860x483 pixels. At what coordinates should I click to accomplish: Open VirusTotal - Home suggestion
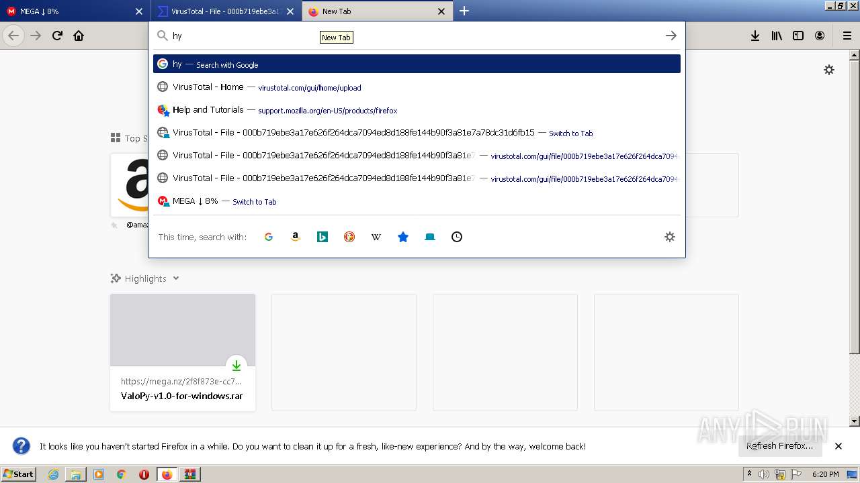tap(417, 87)
